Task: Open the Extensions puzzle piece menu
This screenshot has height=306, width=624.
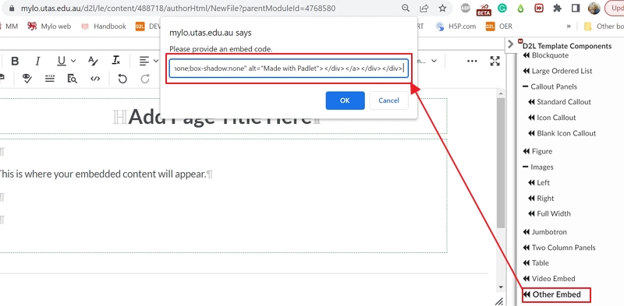Action: coord(558,8)
